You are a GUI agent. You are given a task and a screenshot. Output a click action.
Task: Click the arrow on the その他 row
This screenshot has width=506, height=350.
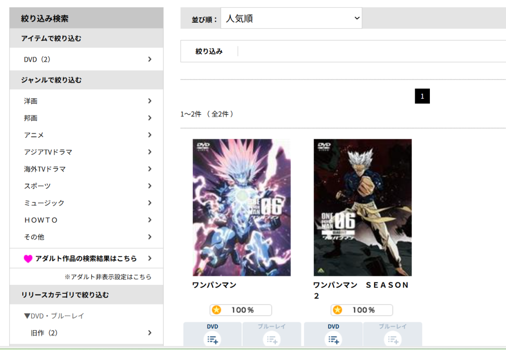coord(150,237)
